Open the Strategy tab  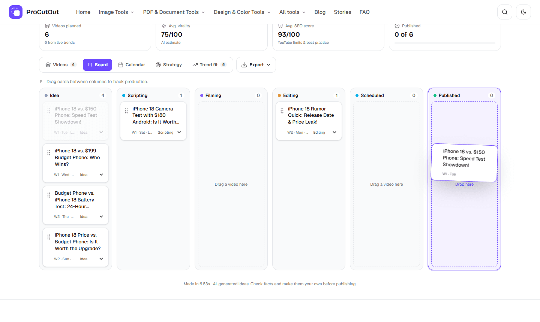point(169,65)
